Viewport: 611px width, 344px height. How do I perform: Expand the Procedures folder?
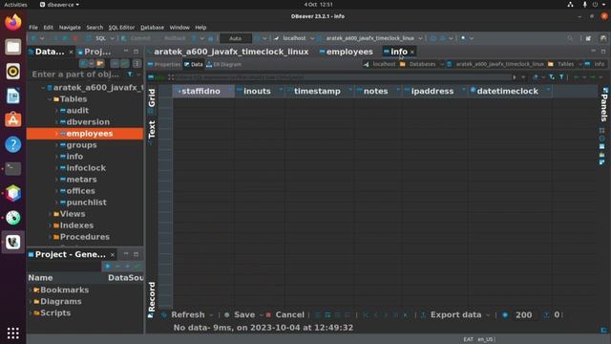click(50, 237)
